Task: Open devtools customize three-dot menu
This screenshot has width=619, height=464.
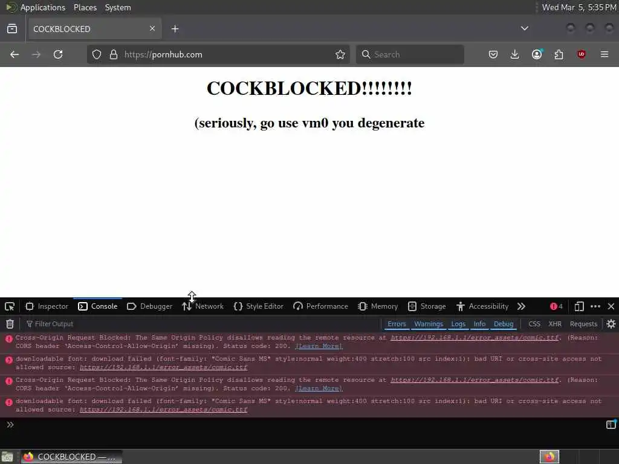Action: [595, 306]
